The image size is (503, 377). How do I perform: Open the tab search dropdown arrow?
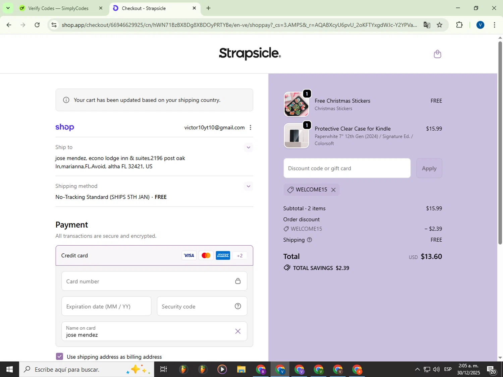pyautogui.click(x=8, y=8)
